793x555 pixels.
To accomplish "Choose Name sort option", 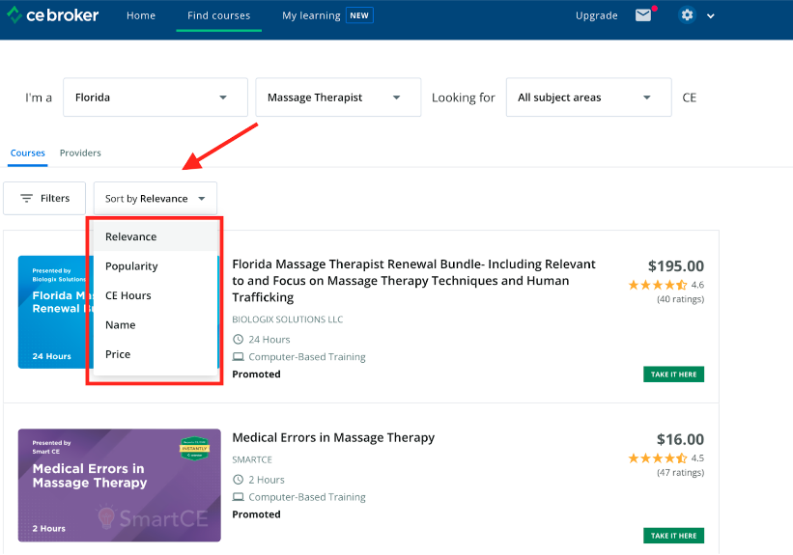I will tap(156, 324).
